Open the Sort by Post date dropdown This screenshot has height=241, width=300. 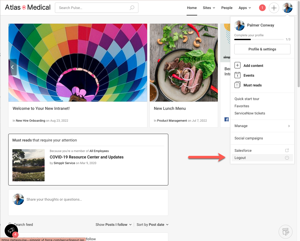[x=153, y=225]
